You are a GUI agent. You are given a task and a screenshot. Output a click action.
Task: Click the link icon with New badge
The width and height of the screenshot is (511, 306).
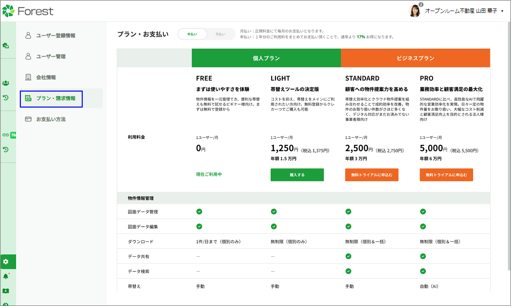click(x=6, y=135)
